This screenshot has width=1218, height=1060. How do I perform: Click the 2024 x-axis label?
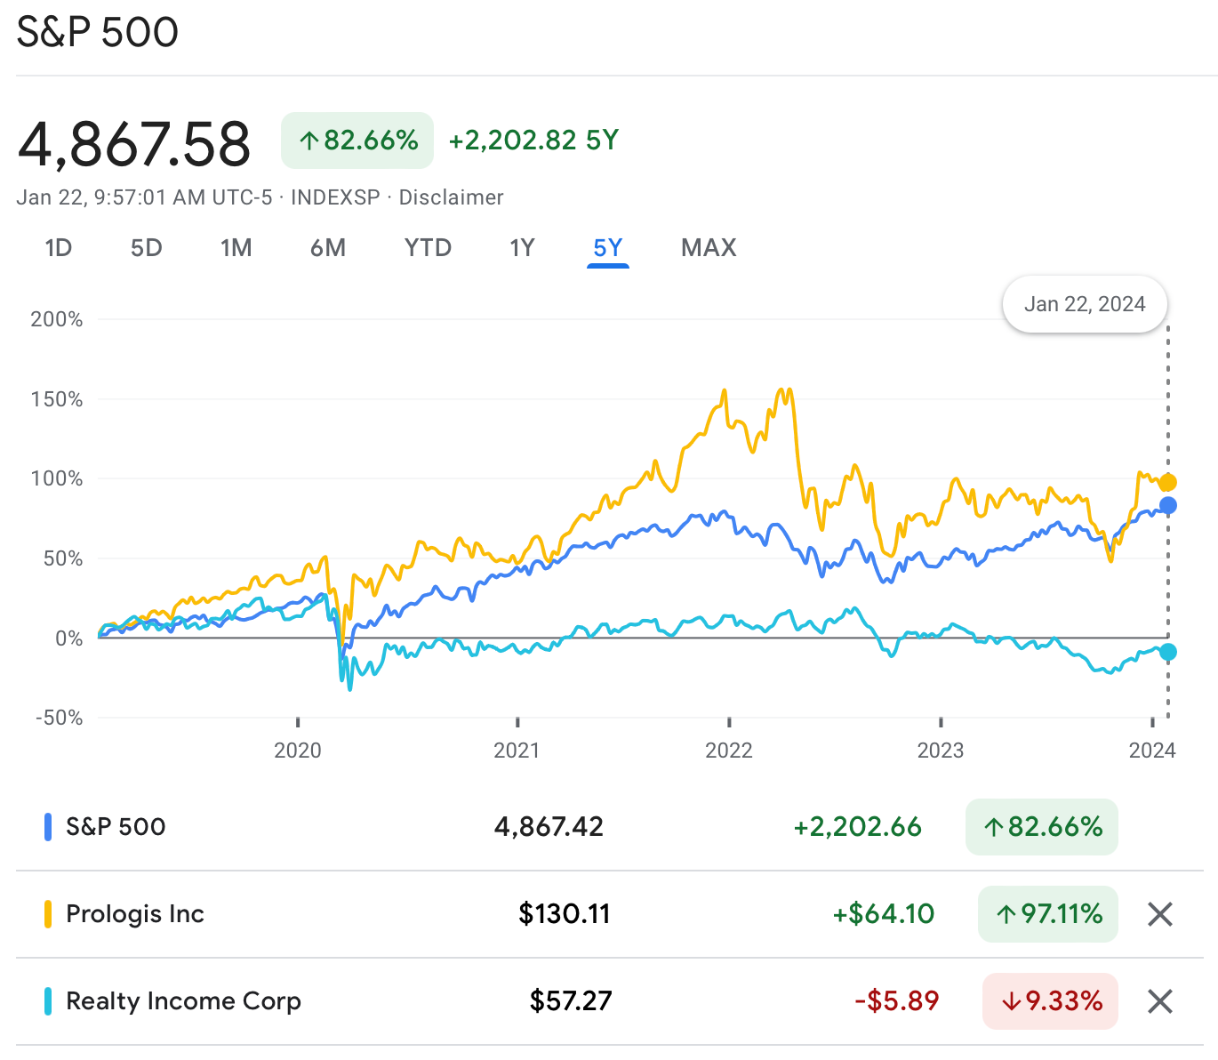tap(1152, 751)
